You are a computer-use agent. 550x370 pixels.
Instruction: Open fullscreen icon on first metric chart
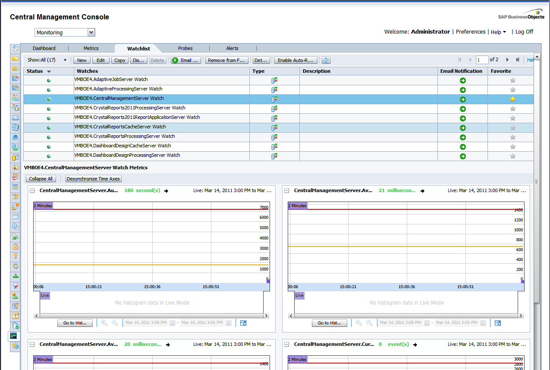click(x=243, y=323)
